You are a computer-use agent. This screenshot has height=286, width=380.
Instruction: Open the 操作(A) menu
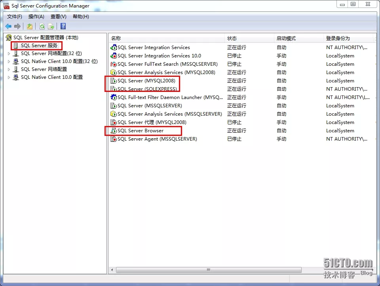coord(36,17)
